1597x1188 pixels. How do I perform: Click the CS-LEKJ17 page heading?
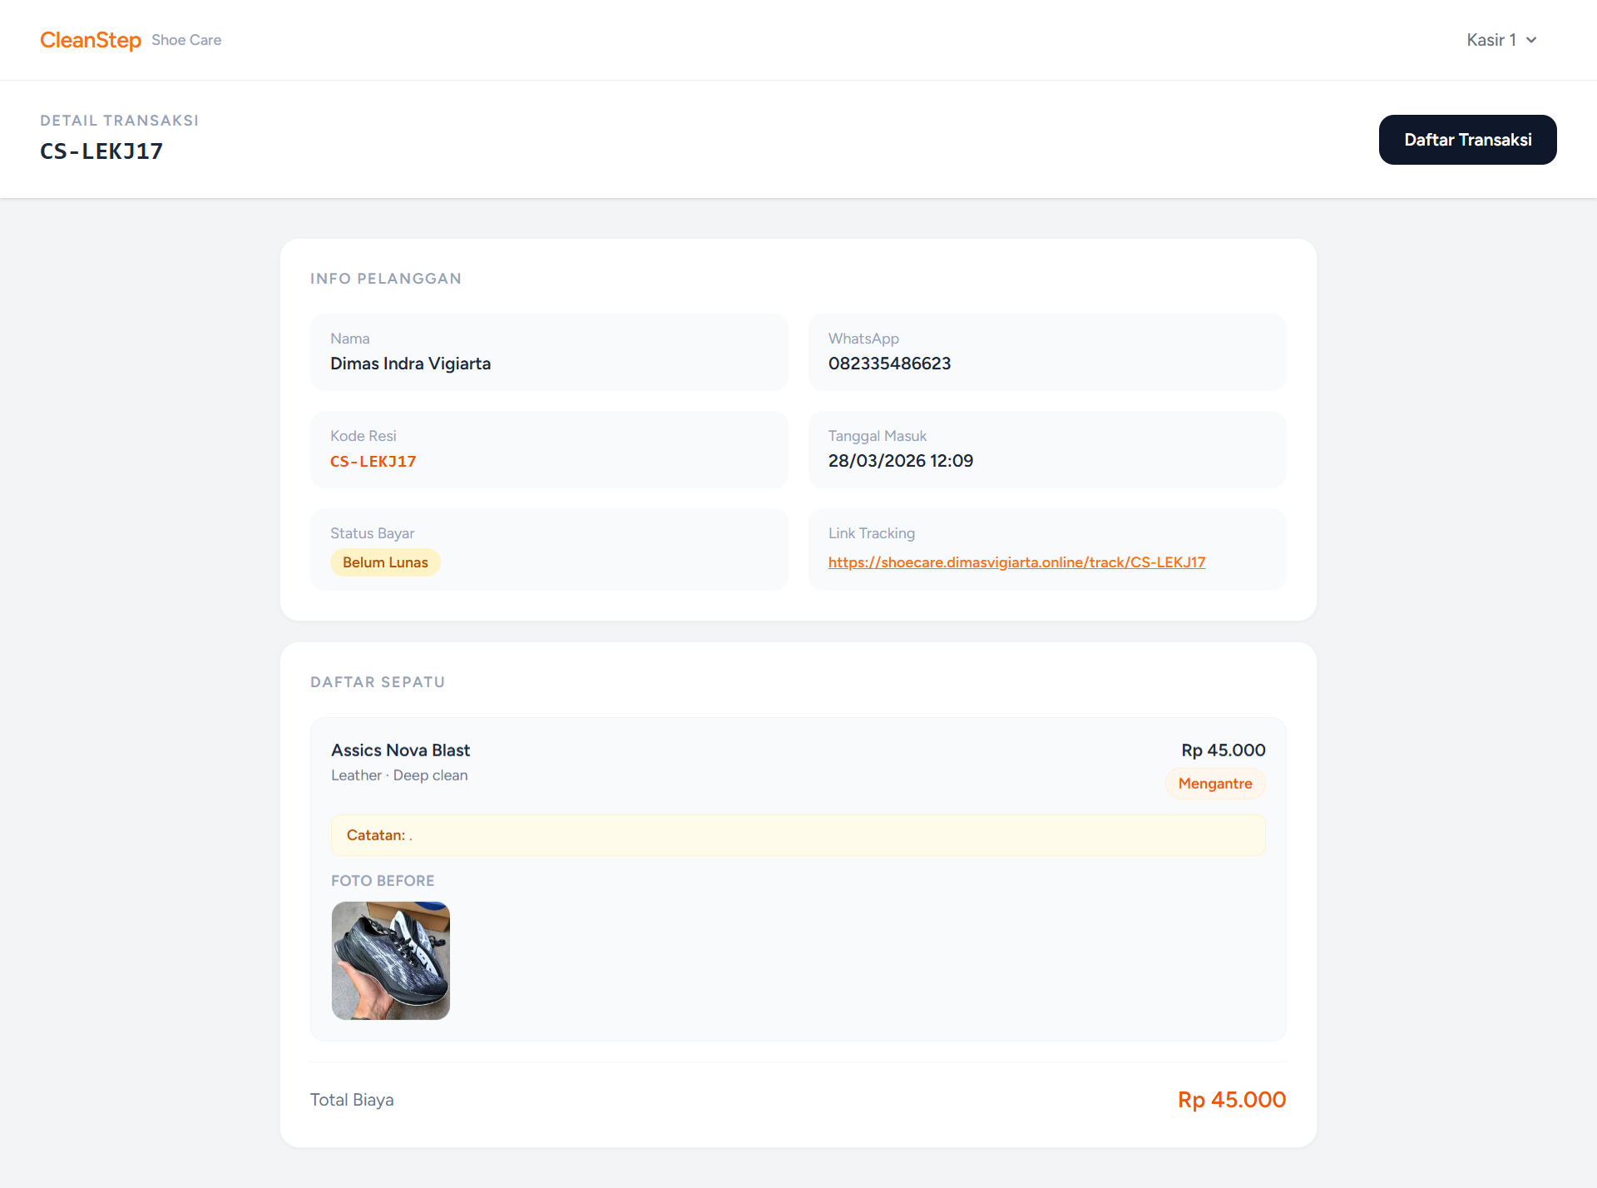101,151
